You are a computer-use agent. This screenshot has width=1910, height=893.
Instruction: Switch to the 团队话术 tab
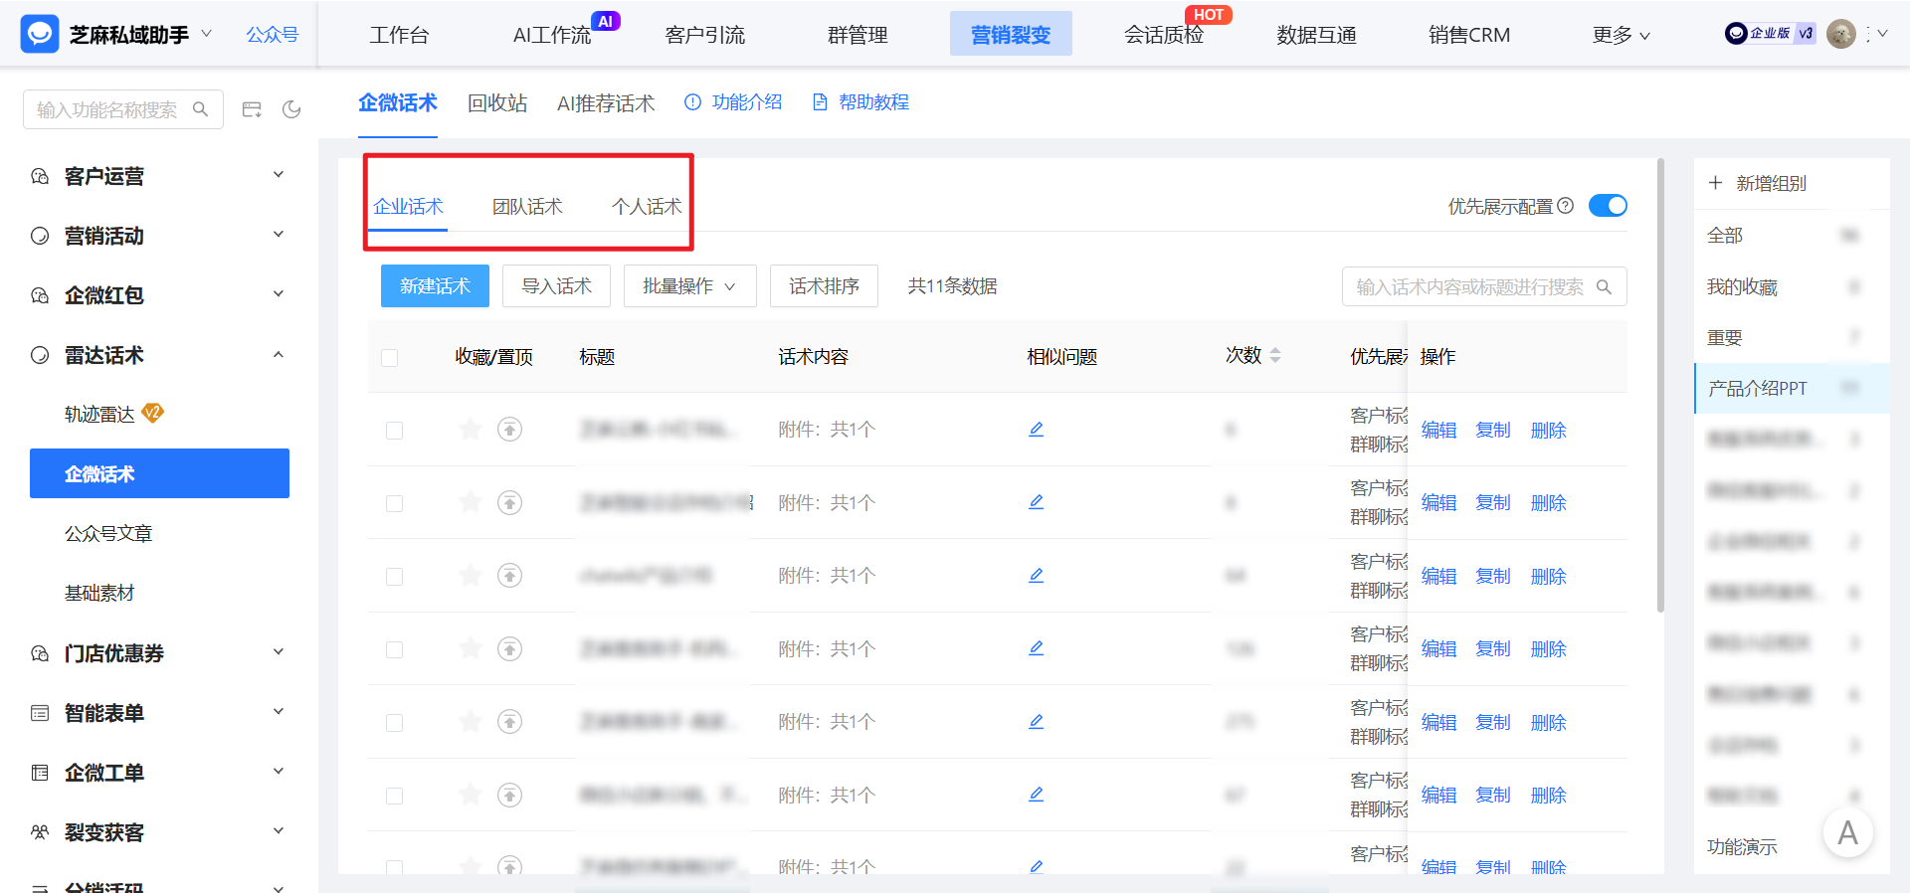(527, 206)
